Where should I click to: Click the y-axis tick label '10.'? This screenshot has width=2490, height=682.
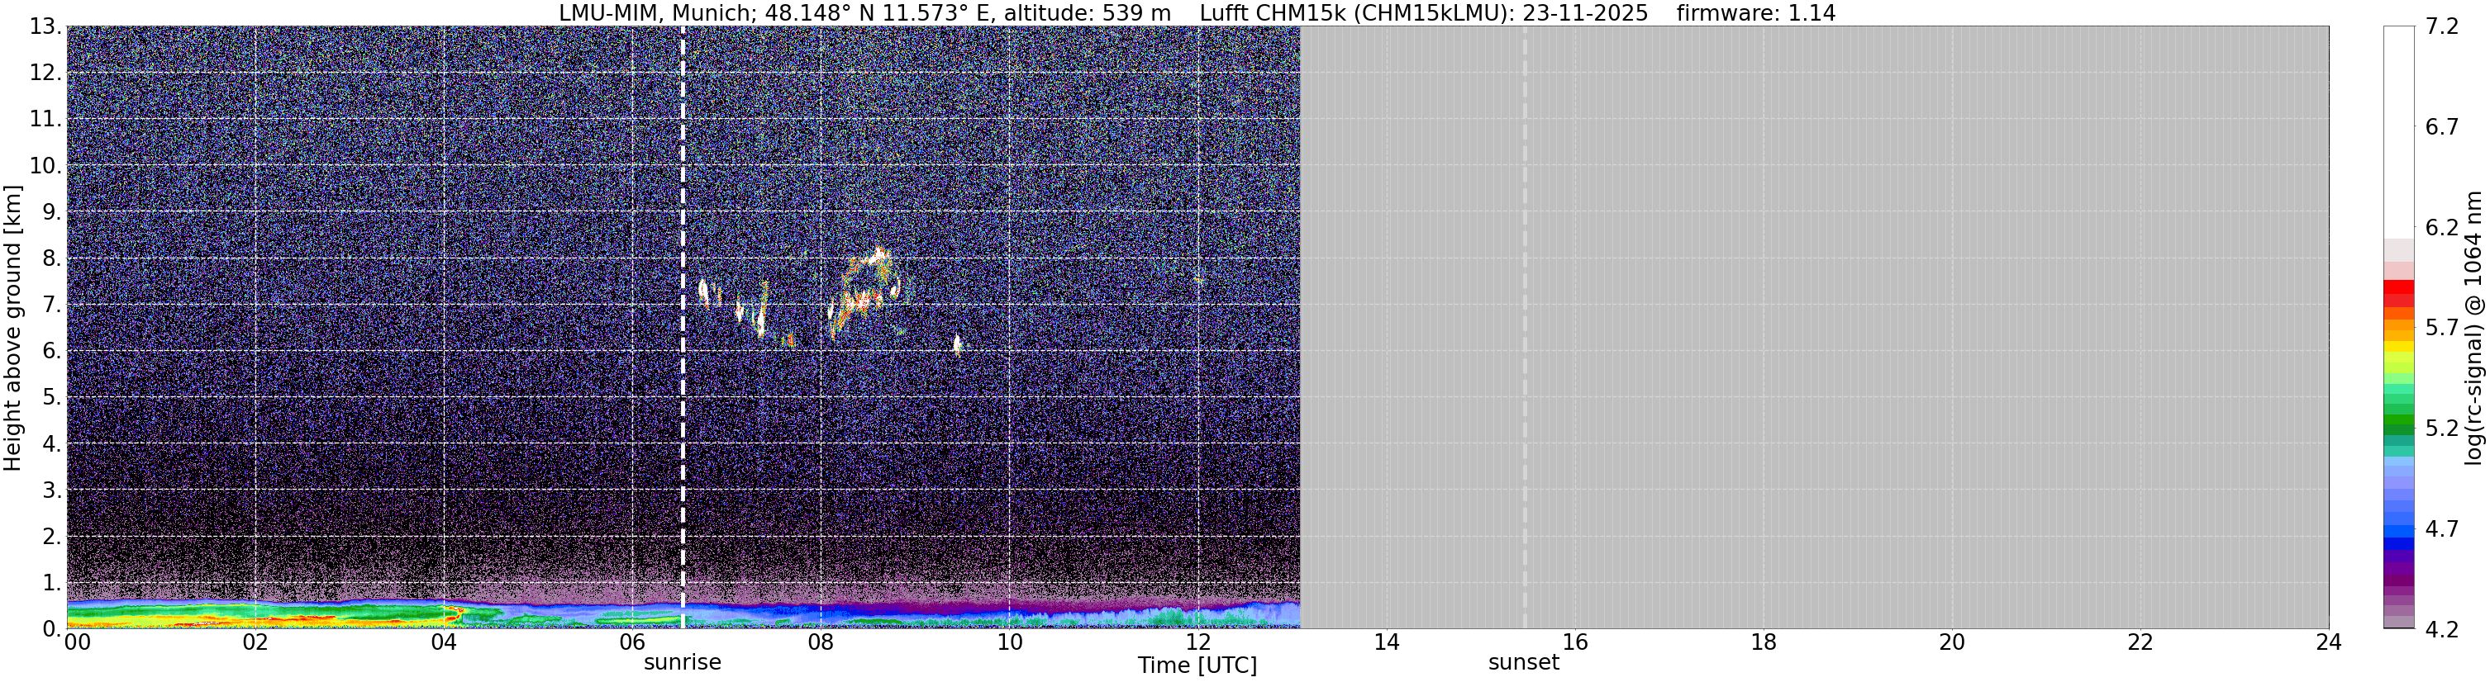pos(45,166)
